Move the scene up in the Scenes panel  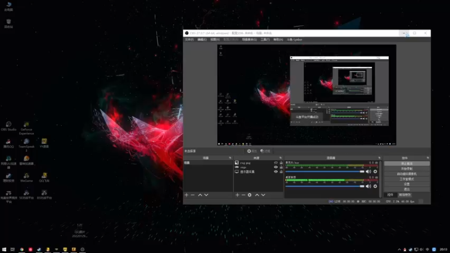pos(200,195)
